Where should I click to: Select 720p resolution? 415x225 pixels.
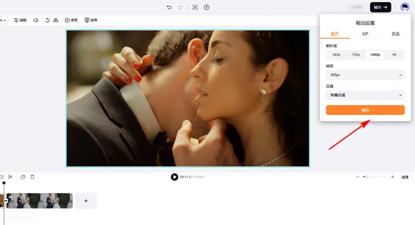(356, 55)
